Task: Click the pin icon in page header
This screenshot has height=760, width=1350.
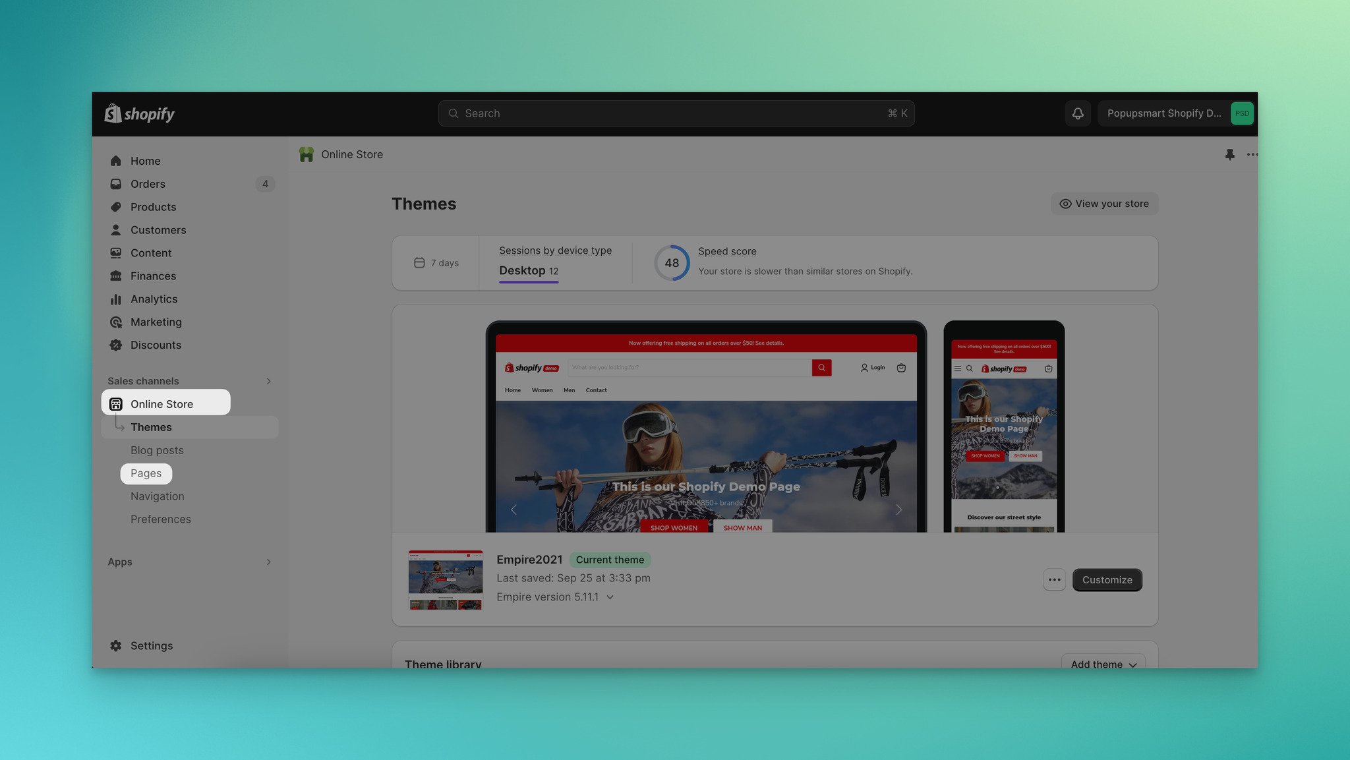Action: click(1230, 154)
